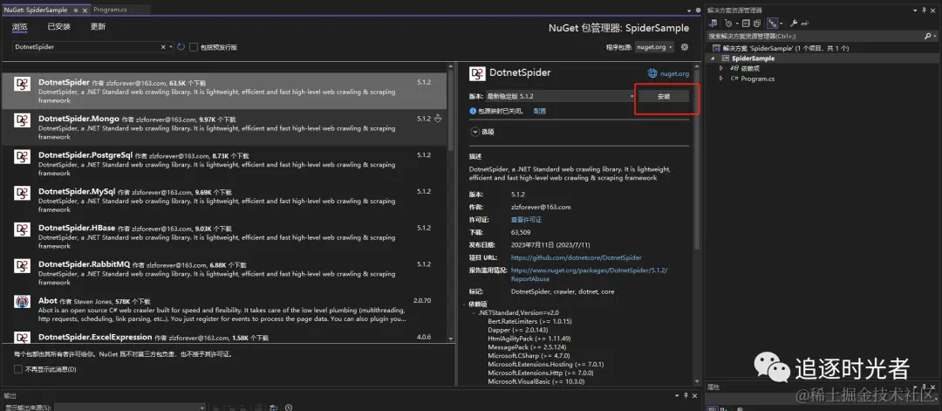Click the Configure link for source mapping
Viewport: 942px width, 411px height.
[540, 111]
